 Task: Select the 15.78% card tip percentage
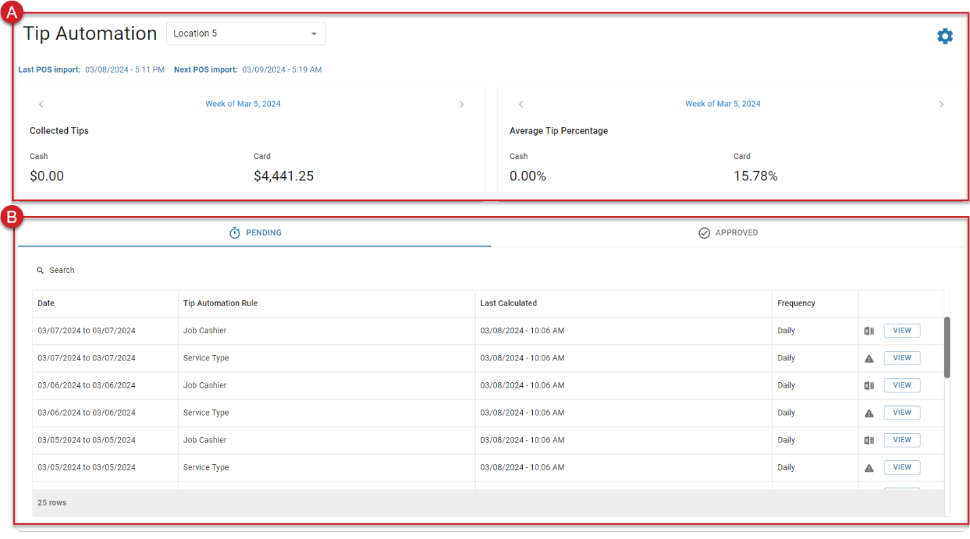coord(756,176)
